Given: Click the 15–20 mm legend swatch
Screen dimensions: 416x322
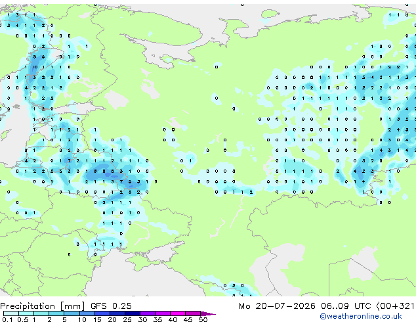Looking at the screenshot, I should click(102, 313).
